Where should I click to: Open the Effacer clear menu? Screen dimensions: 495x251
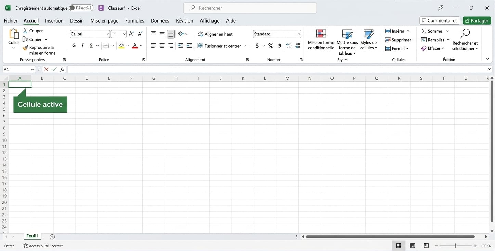pos(433,48)
